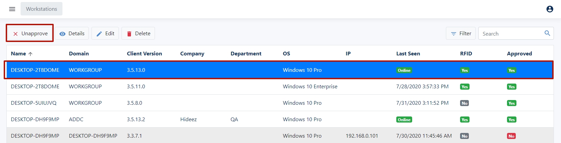Screen dimensions: 561x143
Task: Select the Workstations breadcrumb tab
Action: 42,9
